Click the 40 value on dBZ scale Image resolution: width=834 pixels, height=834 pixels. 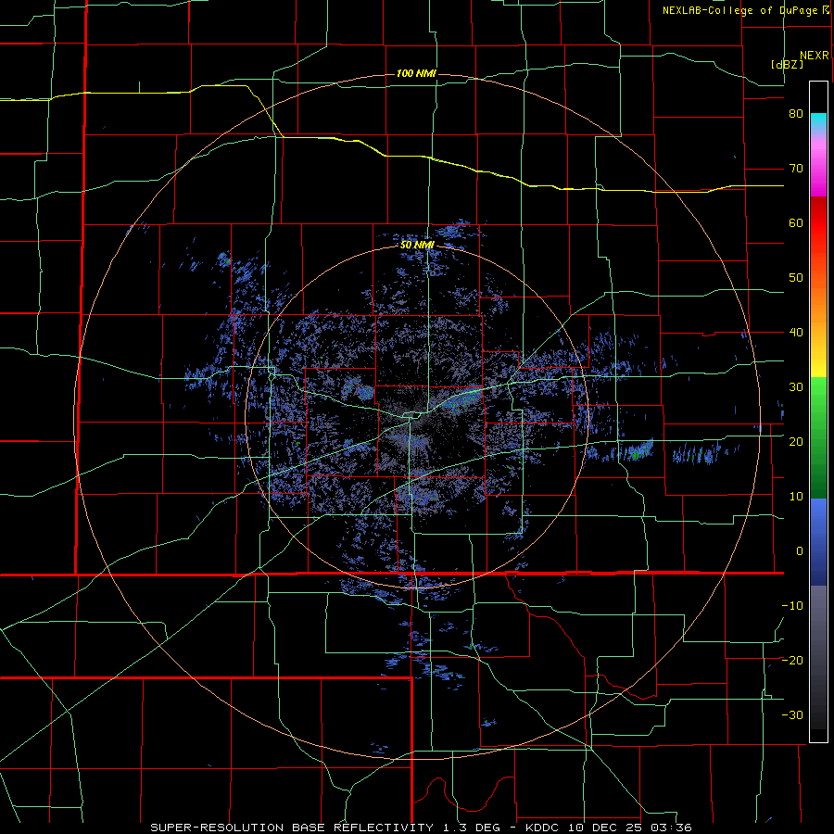796,333
